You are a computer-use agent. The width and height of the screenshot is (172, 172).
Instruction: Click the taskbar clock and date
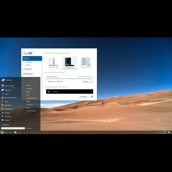(x=164, y=132)
